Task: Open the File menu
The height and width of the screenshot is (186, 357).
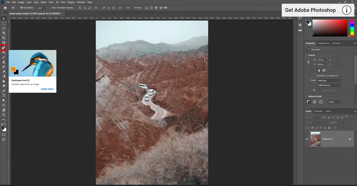Action: point(8,2)
